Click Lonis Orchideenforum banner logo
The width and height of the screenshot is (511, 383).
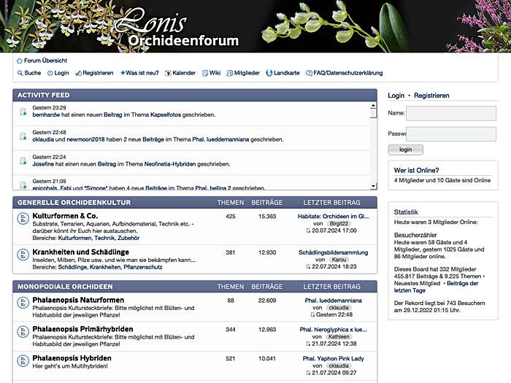pos(178,28)
